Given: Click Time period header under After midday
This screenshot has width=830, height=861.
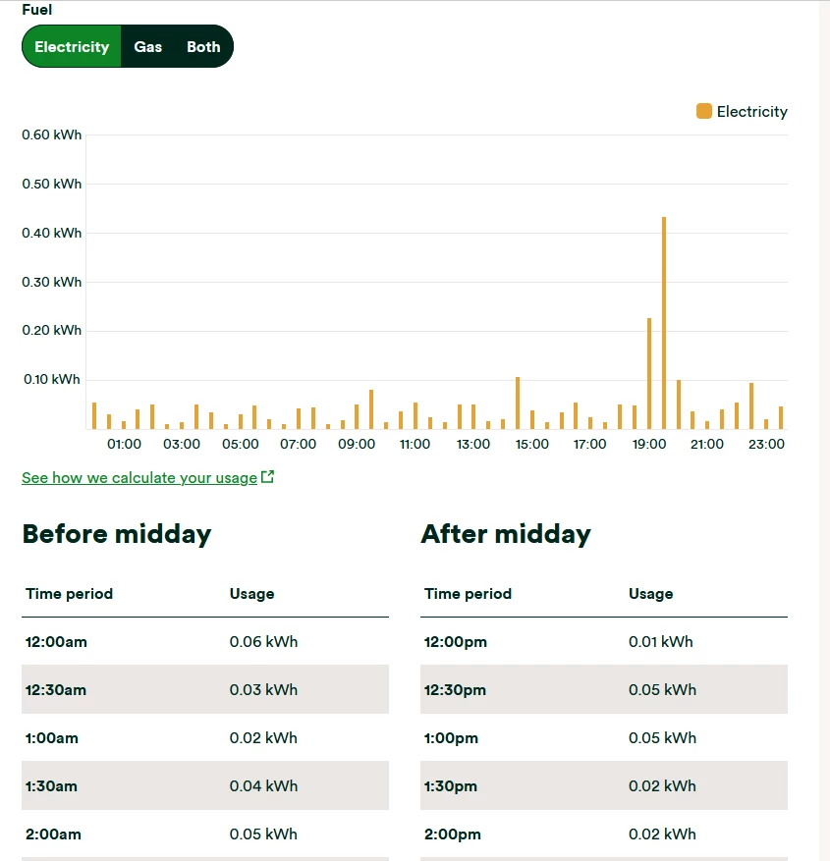Looking at the screenshot, I should 468,594.
